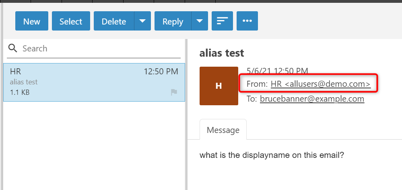Expand the Delete dropdown arrow

[142, 21]
